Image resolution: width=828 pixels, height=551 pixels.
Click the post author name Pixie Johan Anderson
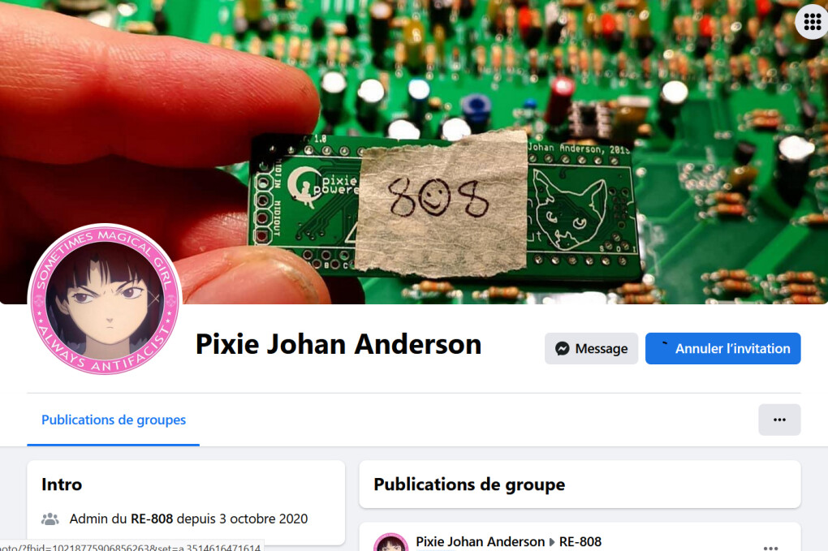(x=480, y=541)
